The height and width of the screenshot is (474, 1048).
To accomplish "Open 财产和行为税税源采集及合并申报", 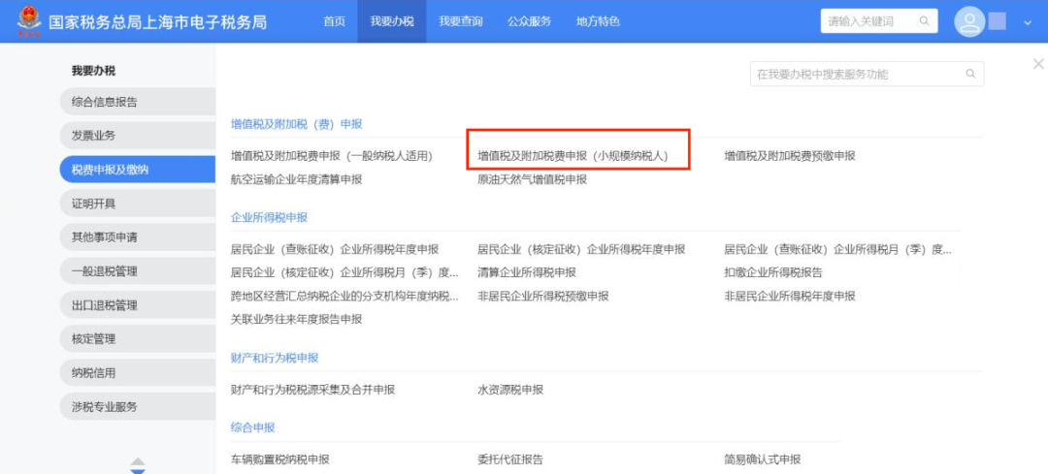I will click(x=312, y=390).
